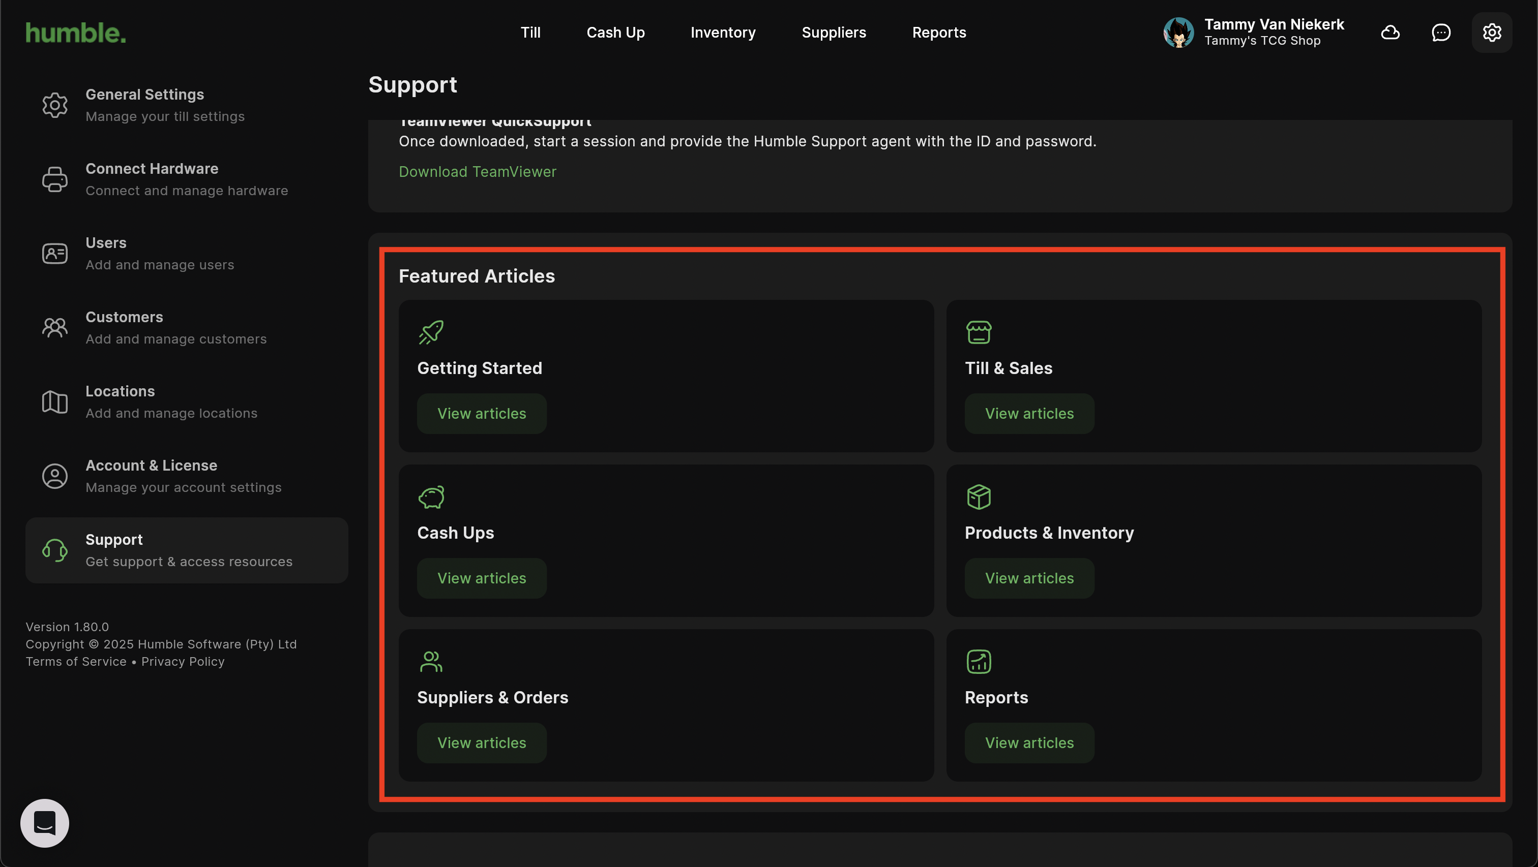The height and width of the screenshot is (867, 1538).
Task: Open the chat messages icon
Action: 1441,32
